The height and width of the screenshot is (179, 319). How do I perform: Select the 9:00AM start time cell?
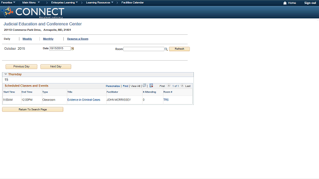8,100
